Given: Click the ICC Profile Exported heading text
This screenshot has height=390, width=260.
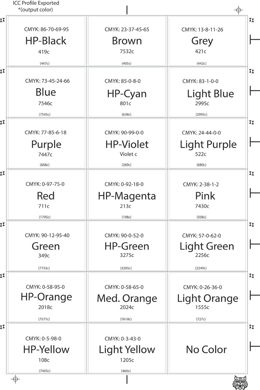Looking at the screenshot, I should pos(36,3).
